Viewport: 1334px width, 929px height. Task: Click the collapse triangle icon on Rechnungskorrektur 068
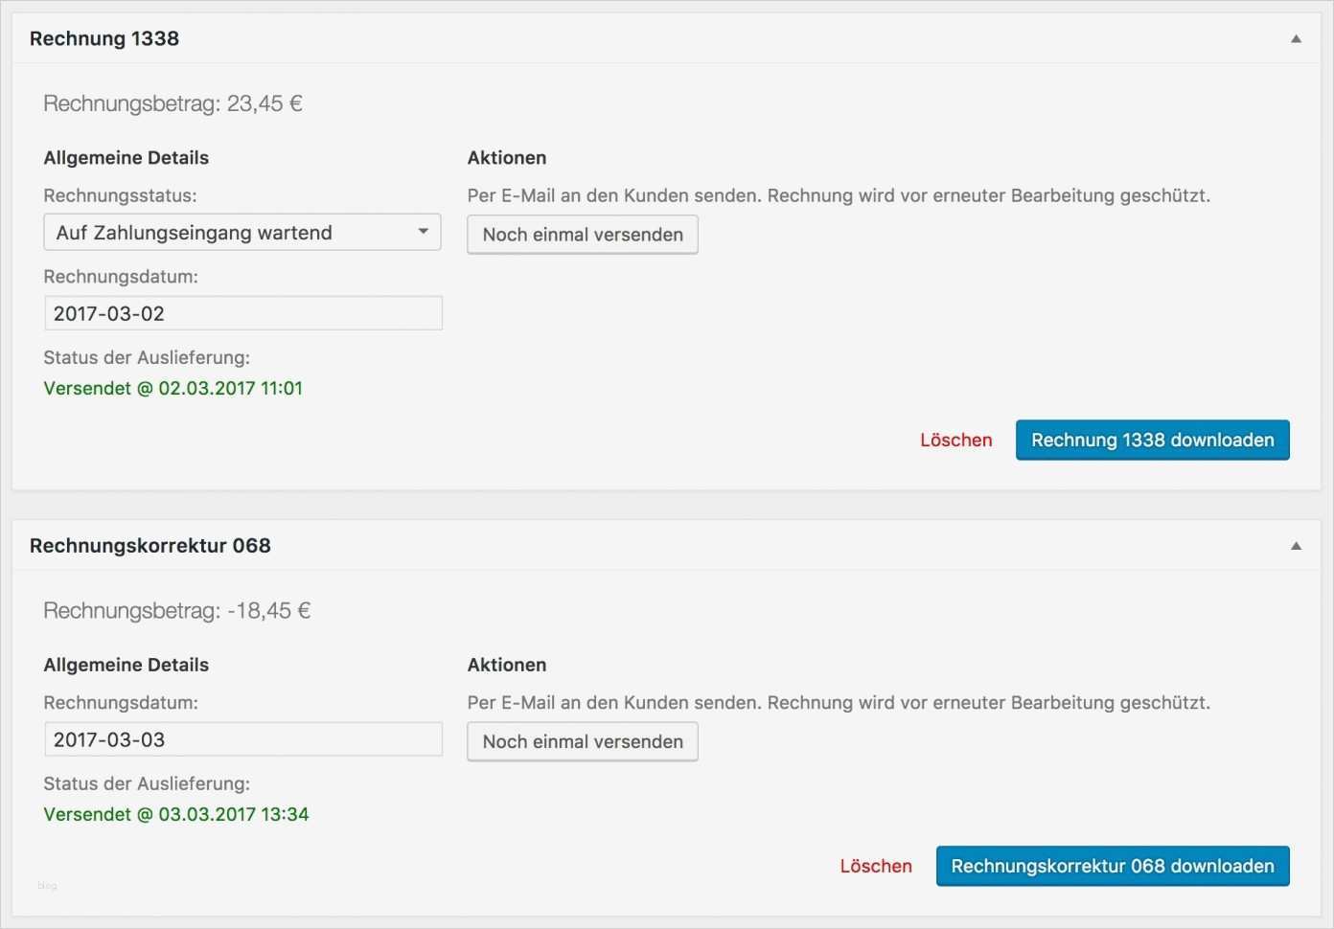[1296, 544]
